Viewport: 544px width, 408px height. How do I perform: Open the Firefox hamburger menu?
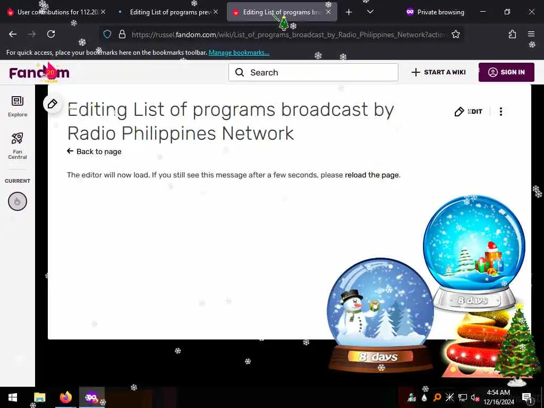531,34
